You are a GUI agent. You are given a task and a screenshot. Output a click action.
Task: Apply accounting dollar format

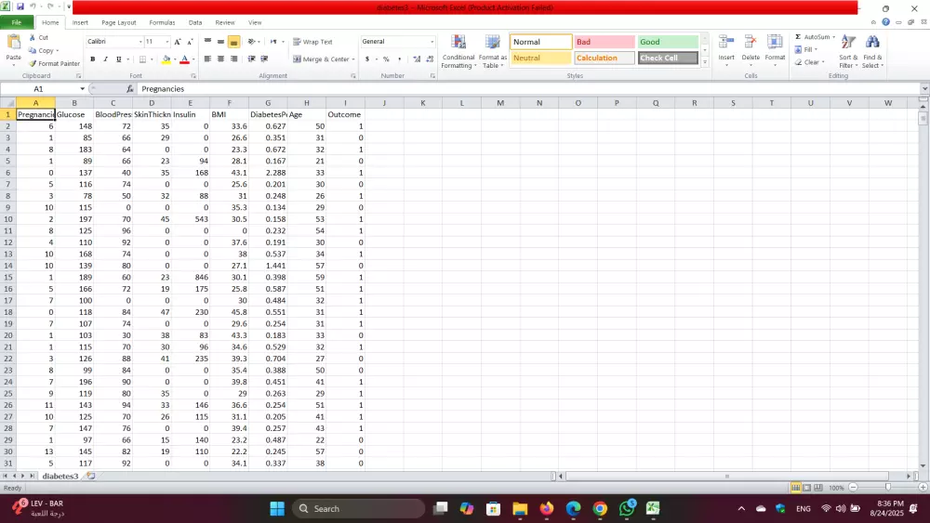coord(367,59)
